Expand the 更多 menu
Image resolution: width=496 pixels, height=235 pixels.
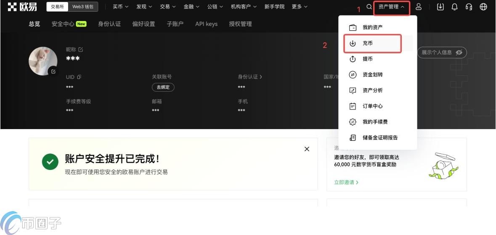(x=300, y=7)
